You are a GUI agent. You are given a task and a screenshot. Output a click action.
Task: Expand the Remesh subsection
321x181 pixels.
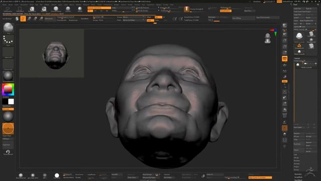(x=296, y=163)
